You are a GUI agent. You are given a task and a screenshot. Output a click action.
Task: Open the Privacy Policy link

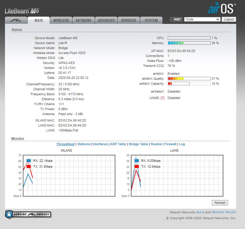224,212
